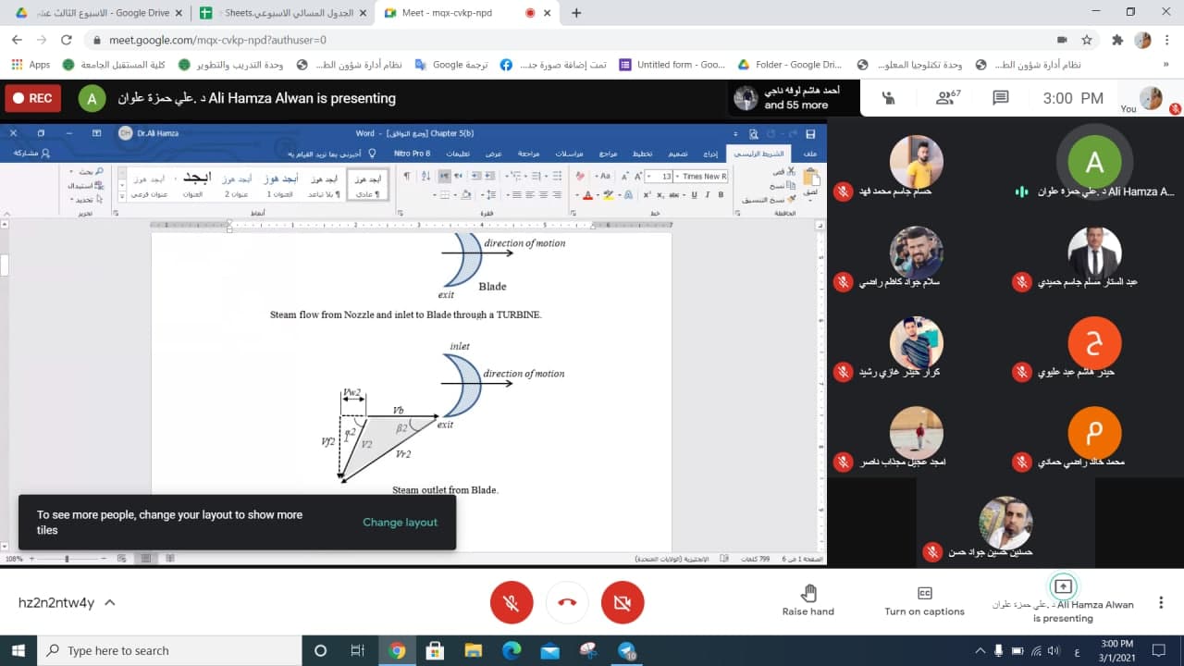Image resolution: width=1184 pixels, height=666 pixels.
Task: Show the participants list
Action: 948,98
